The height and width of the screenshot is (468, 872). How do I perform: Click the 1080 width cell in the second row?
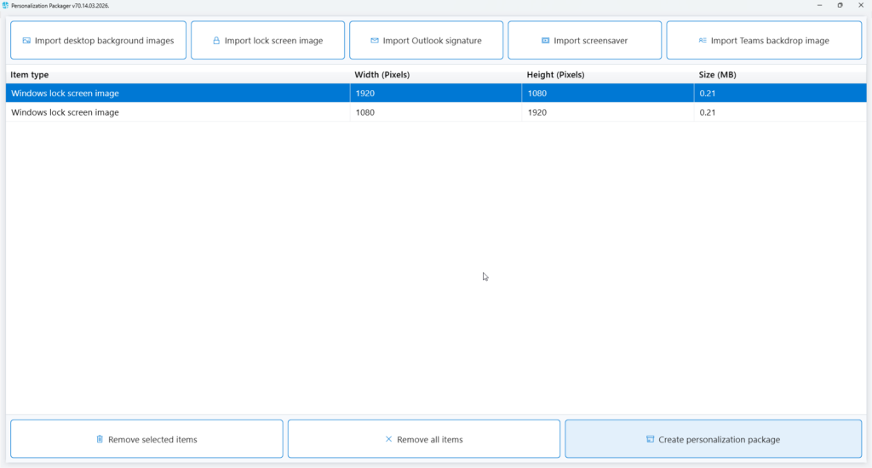[365, 112]
